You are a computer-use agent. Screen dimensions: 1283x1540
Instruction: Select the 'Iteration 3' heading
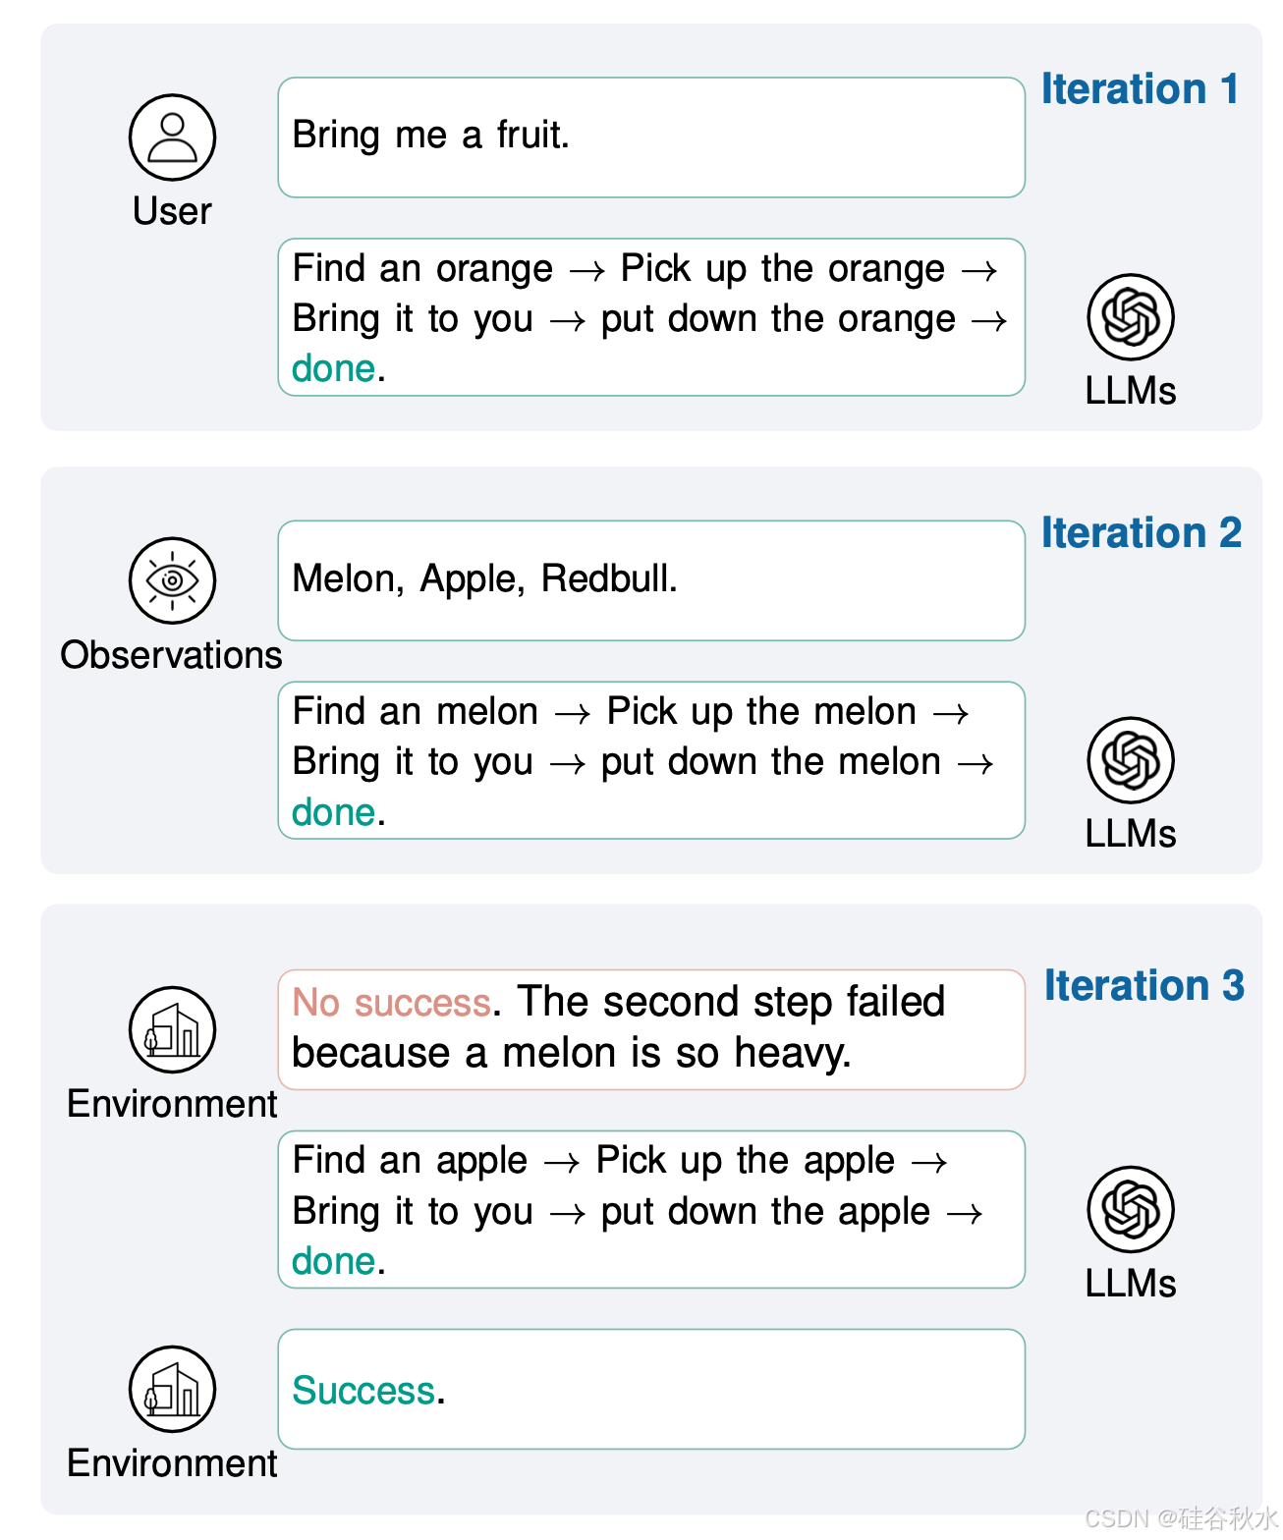coord(1144,986)
